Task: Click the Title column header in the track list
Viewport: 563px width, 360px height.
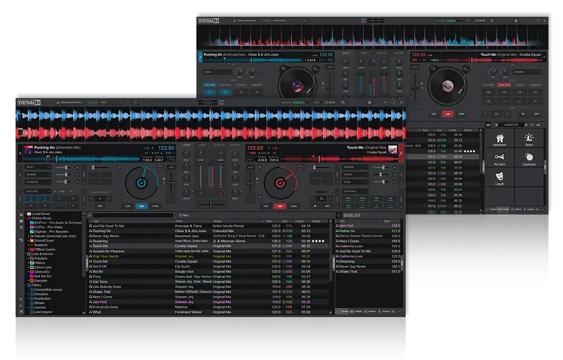Action: click(x=96, y=221)
